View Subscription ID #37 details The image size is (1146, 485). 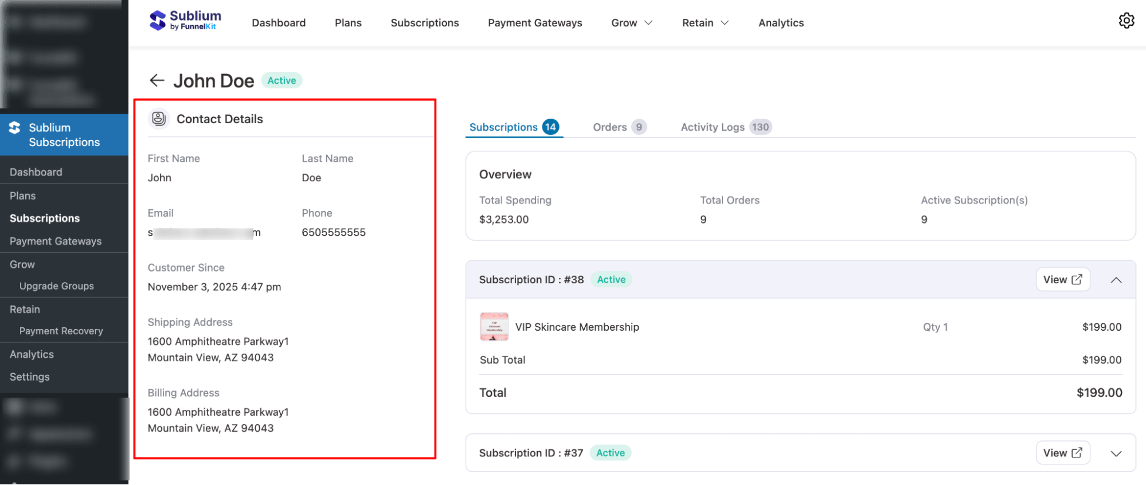coord(1062,453)
